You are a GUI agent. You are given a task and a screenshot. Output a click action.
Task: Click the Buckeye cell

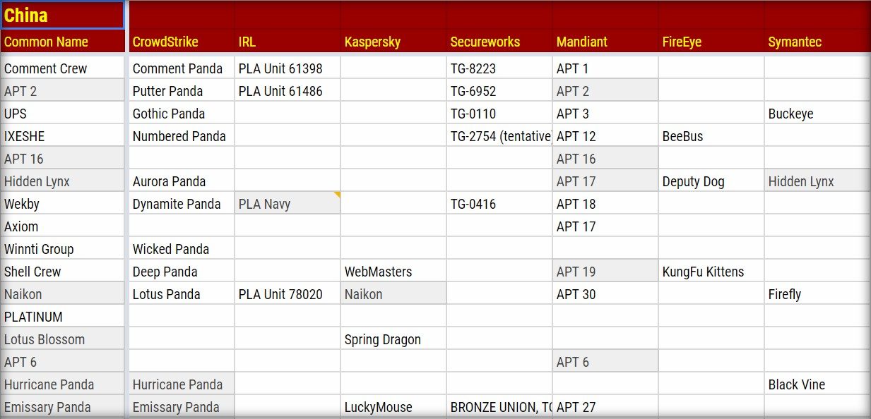[x=817, y=114]
